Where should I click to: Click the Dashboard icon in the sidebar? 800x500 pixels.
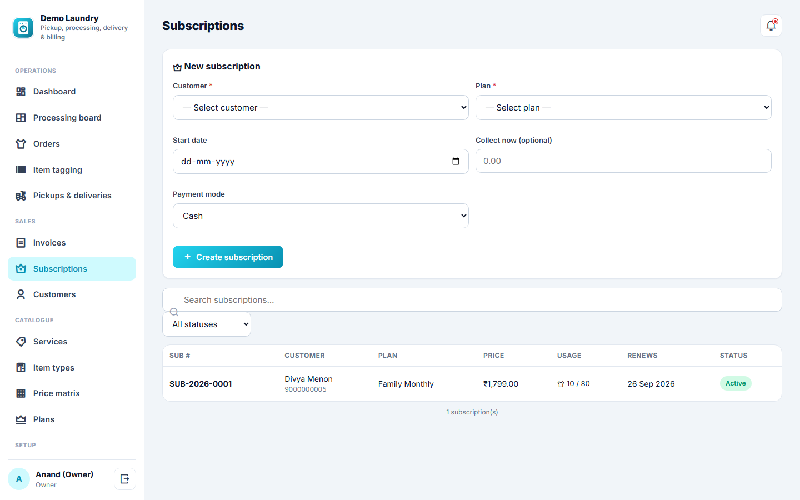[x=21, y=92]
